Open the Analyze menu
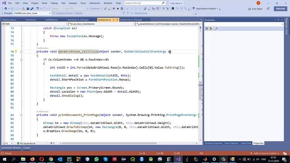This screenshot has height=163, width=290. 73,3
